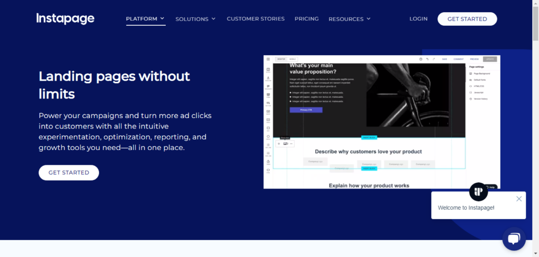The width and height of the screenshot is (539, 257).
Task: Open the Customer Stories page
Action: [256, 18]
